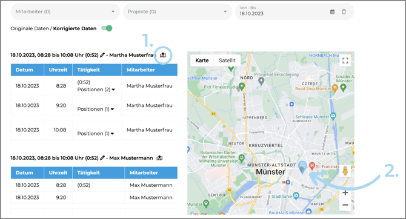Open the Mitarbeiter (0) dropdown
Viewport: 406px width, 219px height.
coord(65,11)
